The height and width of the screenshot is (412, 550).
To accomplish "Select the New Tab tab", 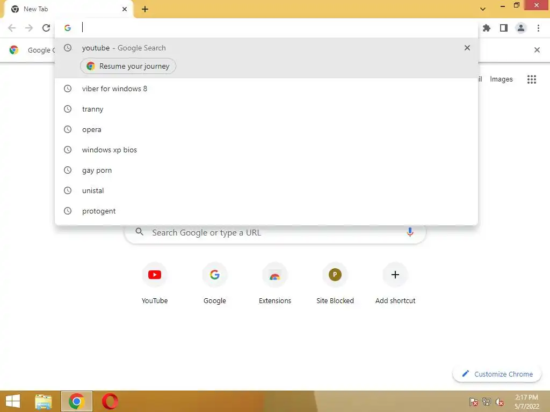I will (68, 10).
